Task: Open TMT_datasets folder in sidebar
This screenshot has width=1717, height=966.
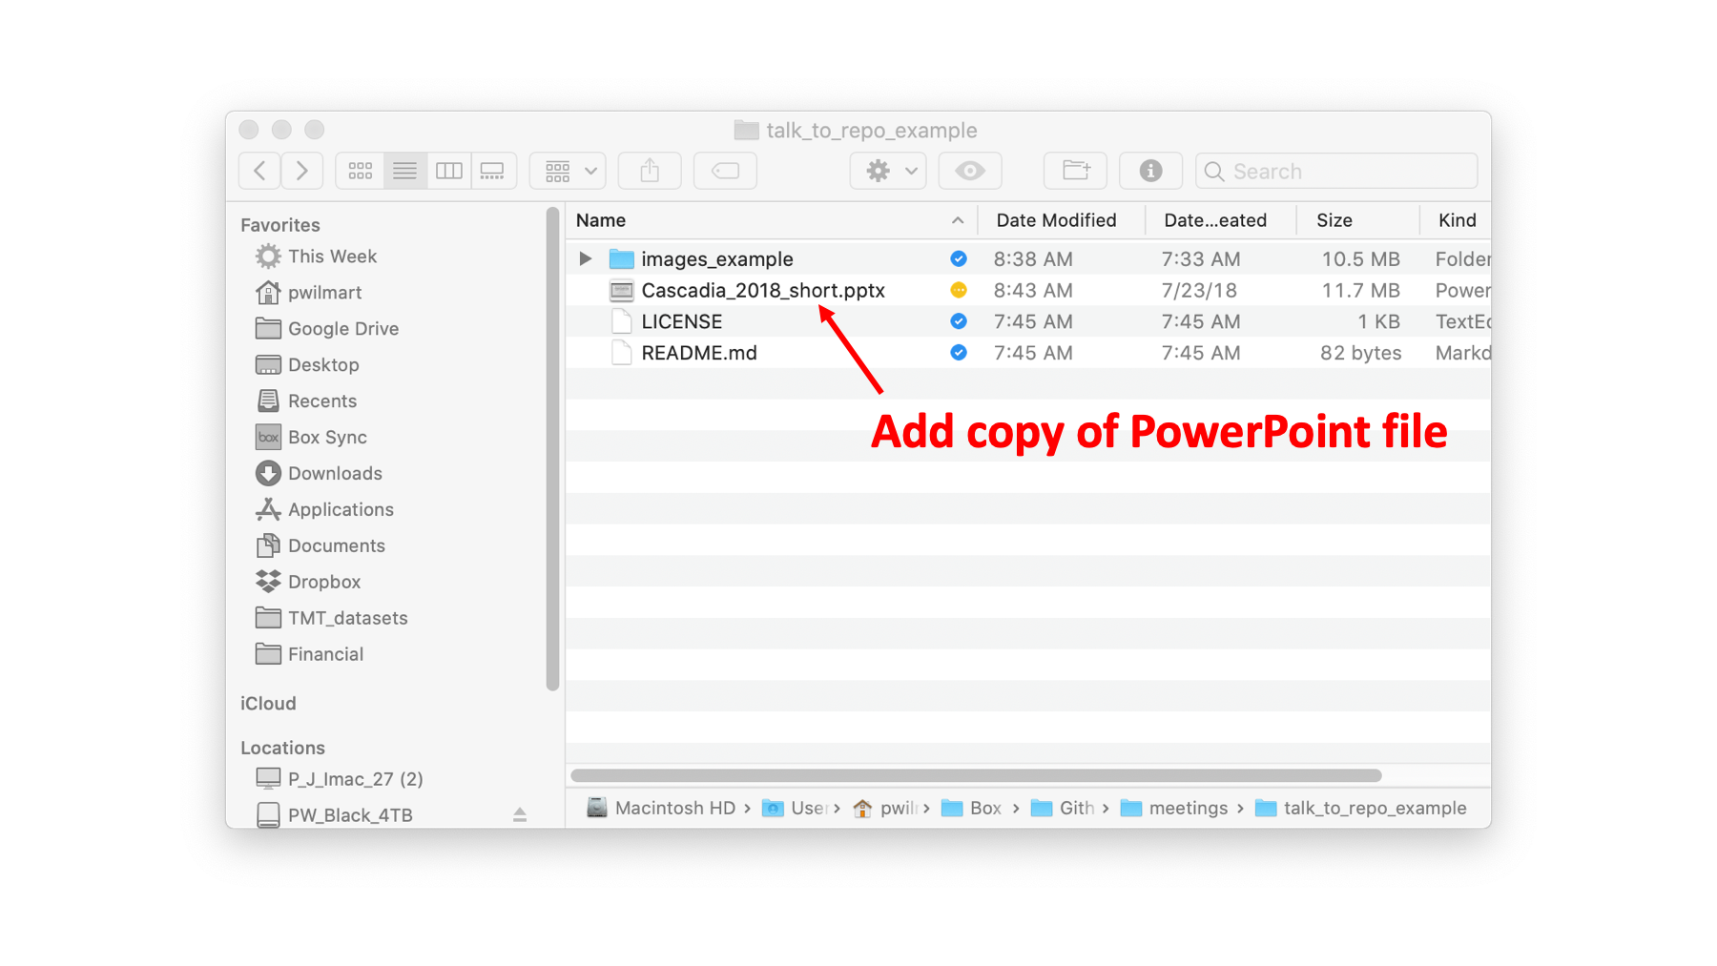Action: coord(331,619)
